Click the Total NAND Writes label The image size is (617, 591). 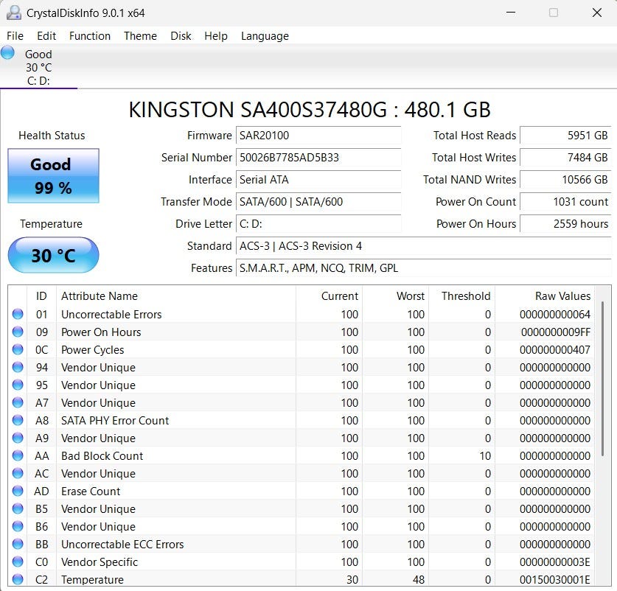tap(470, 179)
